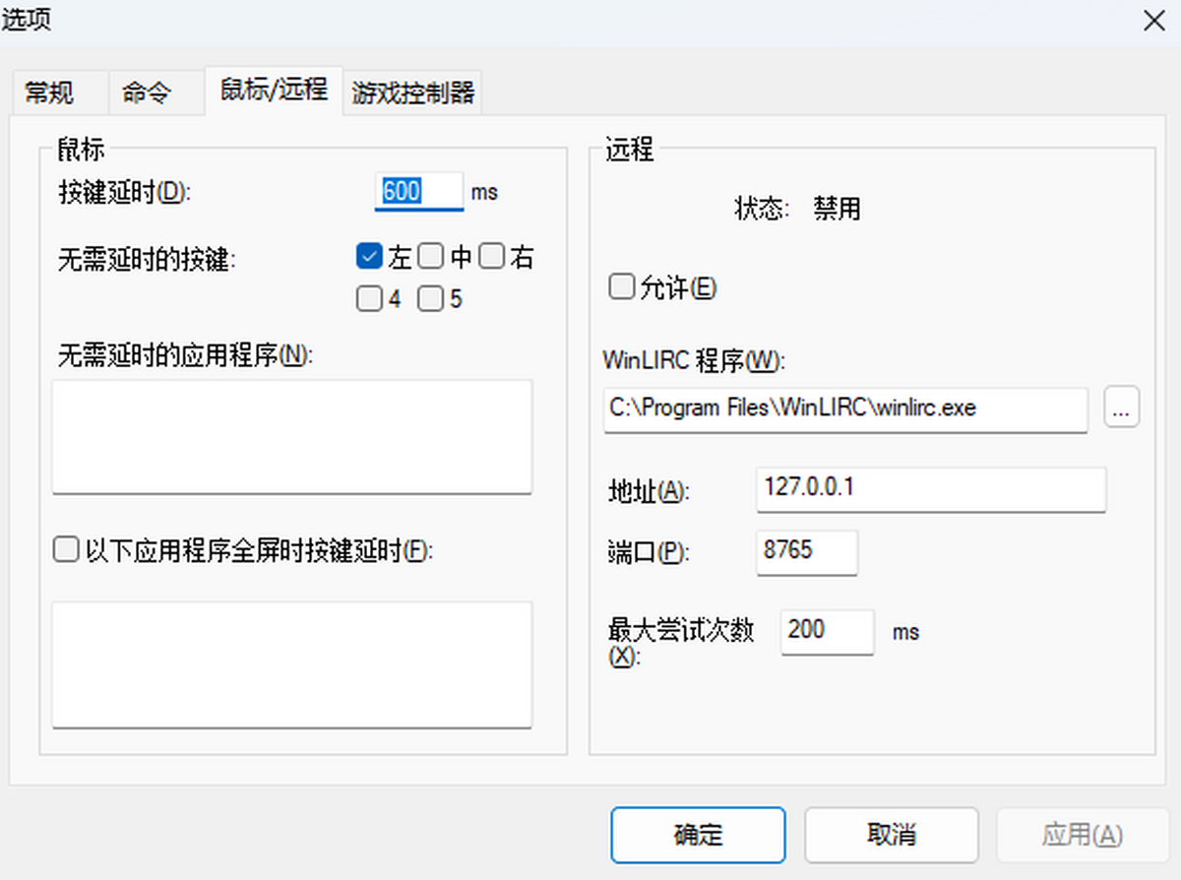This screenshot has width=1181, height=880.
Task: Enable 以下应用程序全屏时按键延时 checkbox
Action: click(66, 550)
